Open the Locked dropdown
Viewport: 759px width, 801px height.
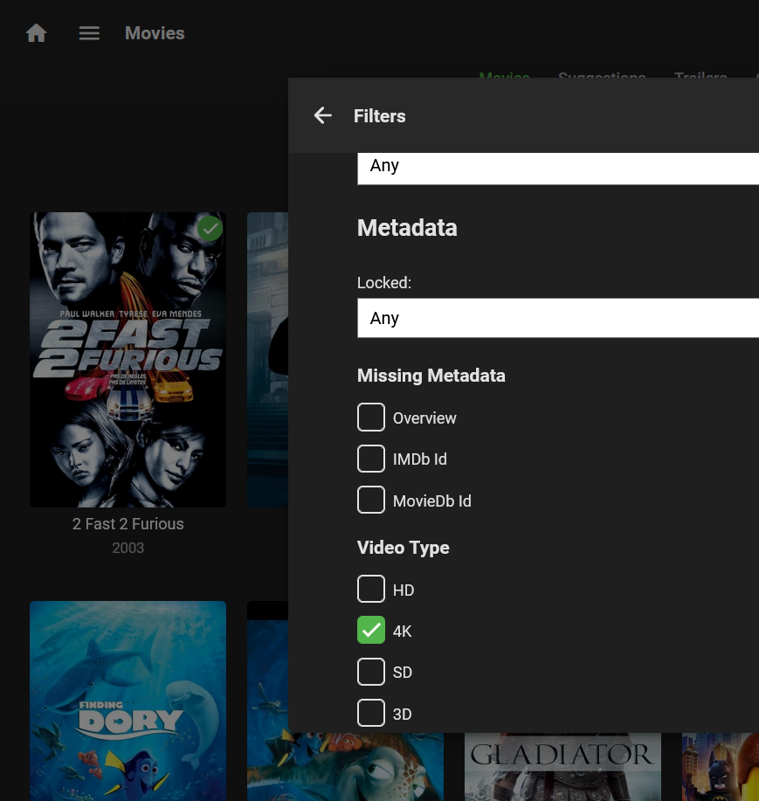(557, 318)
